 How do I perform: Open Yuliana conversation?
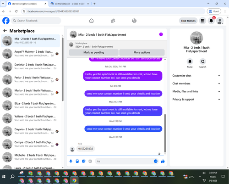click(x=30, y=118)
